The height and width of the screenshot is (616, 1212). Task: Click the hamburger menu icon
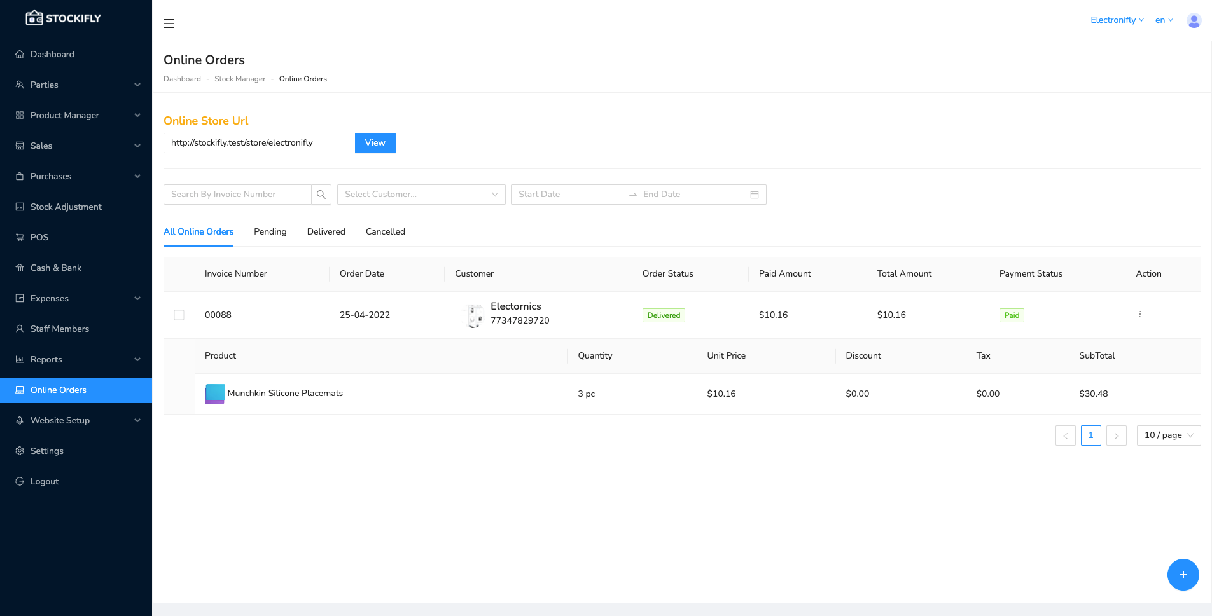[x=169, y=24]
